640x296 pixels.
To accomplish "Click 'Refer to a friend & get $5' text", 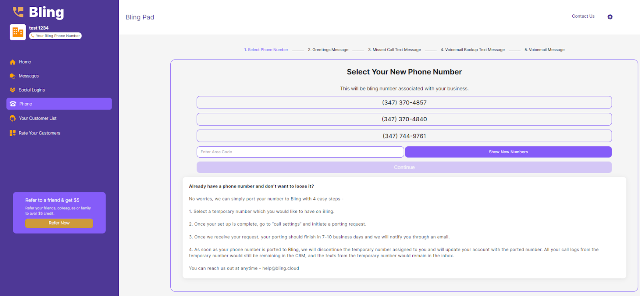I will click(x=52, y=200).
